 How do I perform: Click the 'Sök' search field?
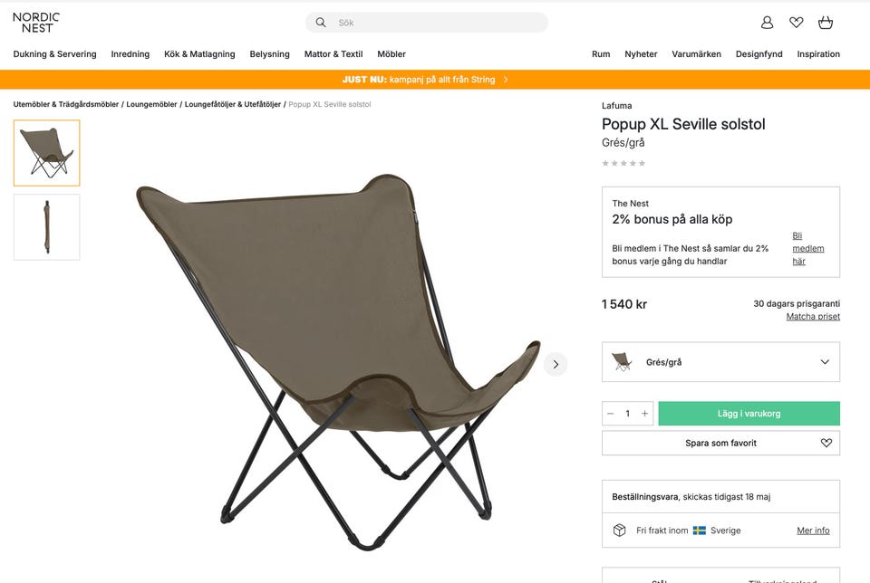pos(435,23)
